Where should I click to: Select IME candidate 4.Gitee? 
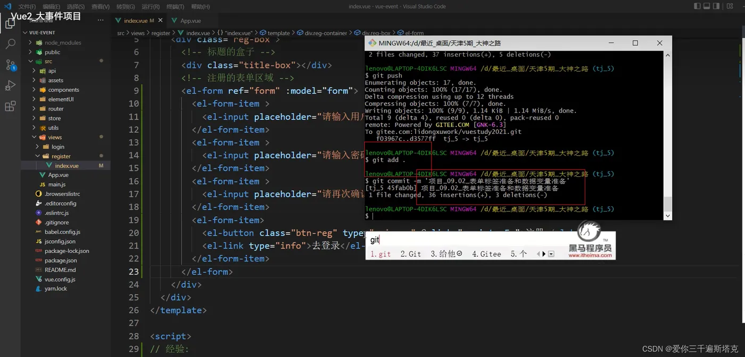(486, 254)
